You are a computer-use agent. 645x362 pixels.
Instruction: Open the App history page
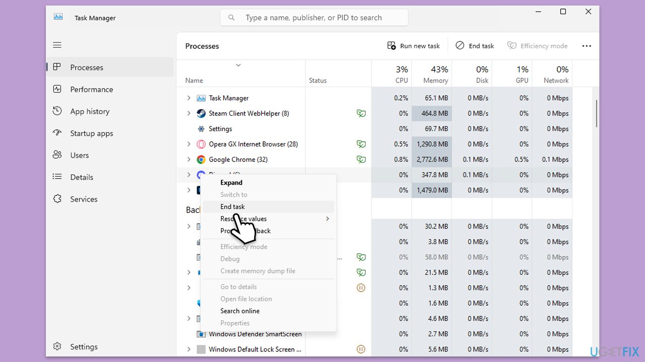(110, 112)
